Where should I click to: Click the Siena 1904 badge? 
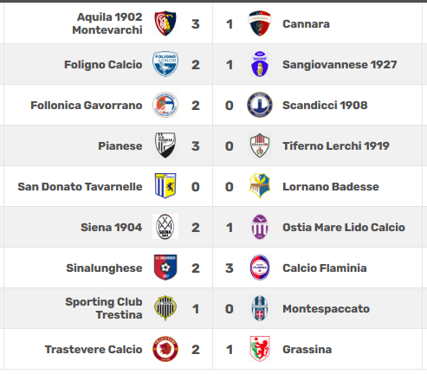click(165, 227)
